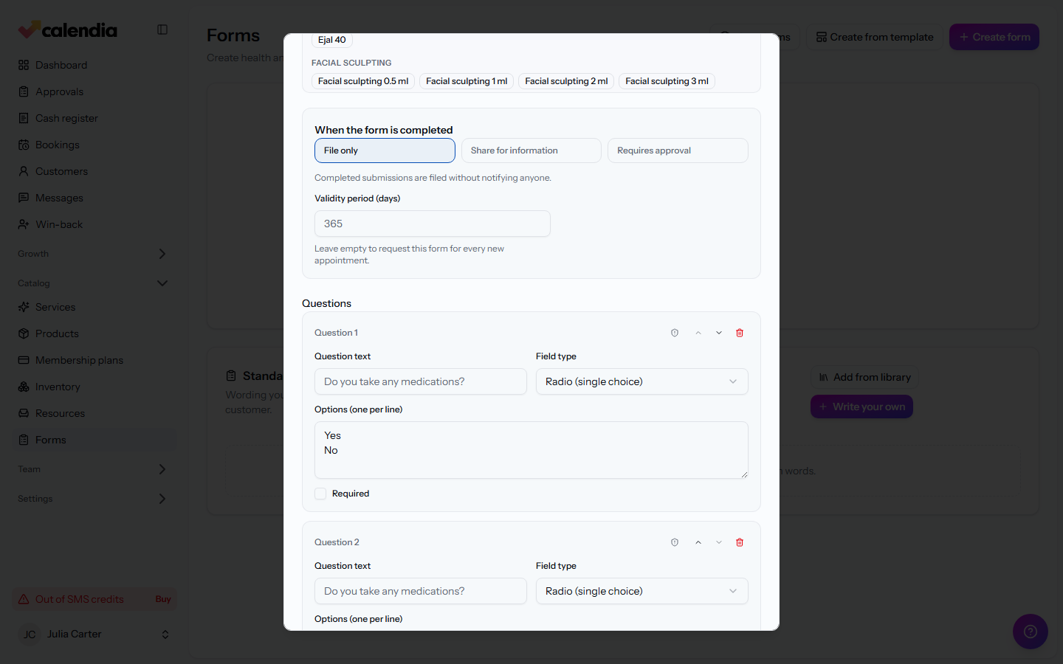Open Question 1 Field type dropdown
This screenshot has height=664, width=1063.
tap(642, 381)
